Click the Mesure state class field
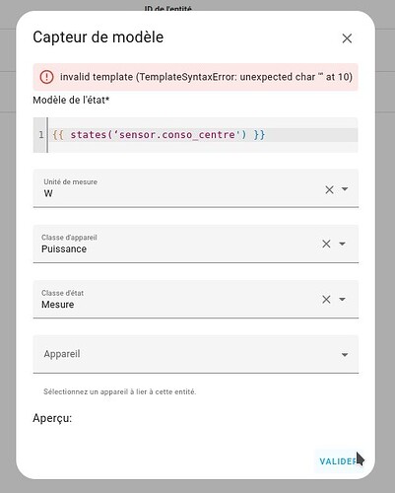The width and height of the screenshot is (395, 493). [x=196, y=299]
